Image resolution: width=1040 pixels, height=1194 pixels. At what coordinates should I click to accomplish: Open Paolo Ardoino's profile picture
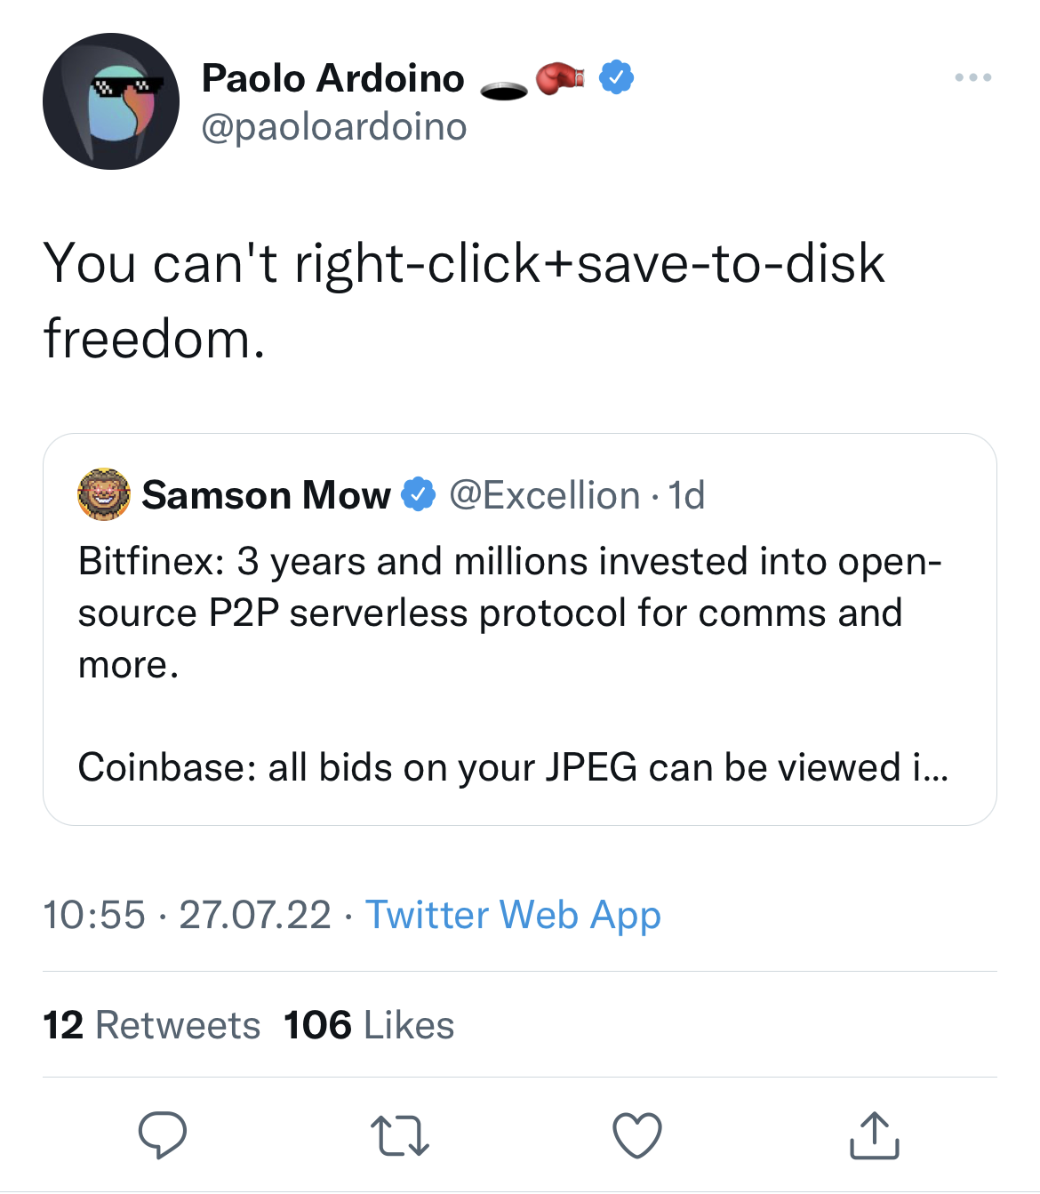(x=111, y=102)
